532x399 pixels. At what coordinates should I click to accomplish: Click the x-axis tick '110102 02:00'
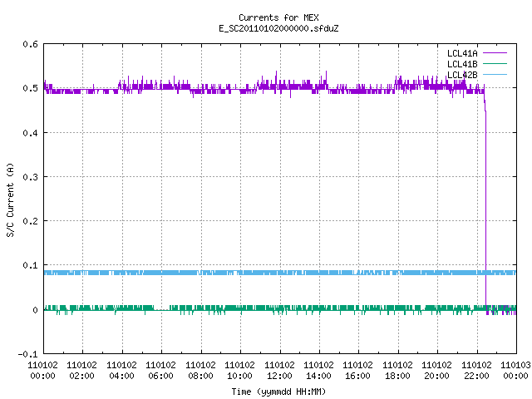[x=81, y=371]
